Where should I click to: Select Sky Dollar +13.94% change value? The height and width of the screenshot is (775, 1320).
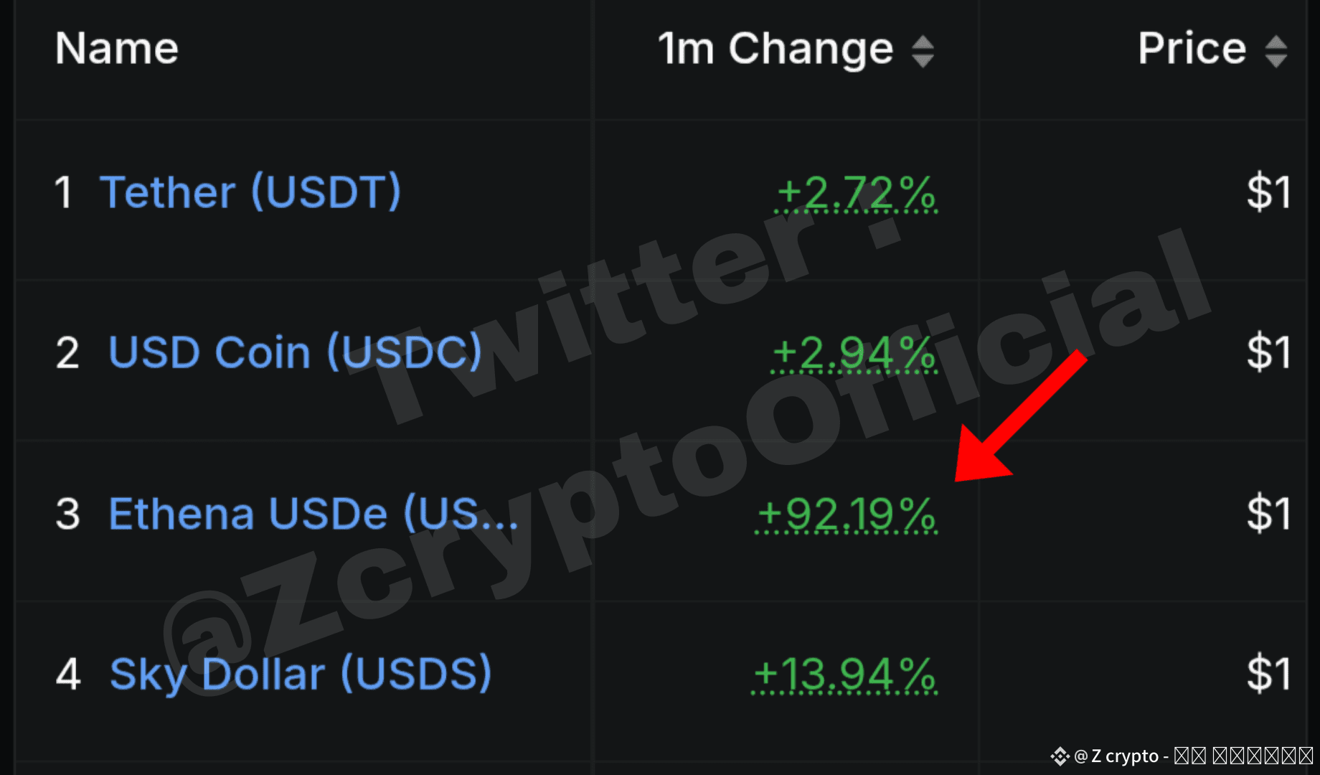pos(844,675)
